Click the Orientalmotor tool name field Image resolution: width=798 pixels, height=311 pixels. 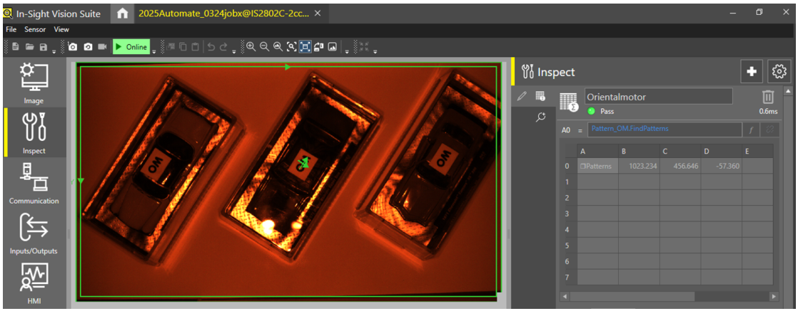(x=659, y=96)
